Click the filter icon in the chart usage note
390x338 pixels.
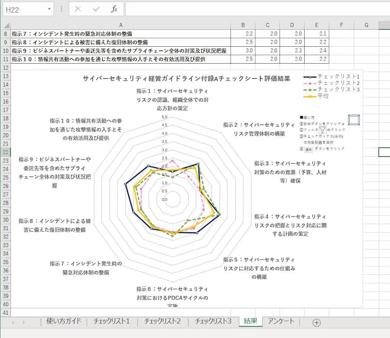(x=322, y=129)
